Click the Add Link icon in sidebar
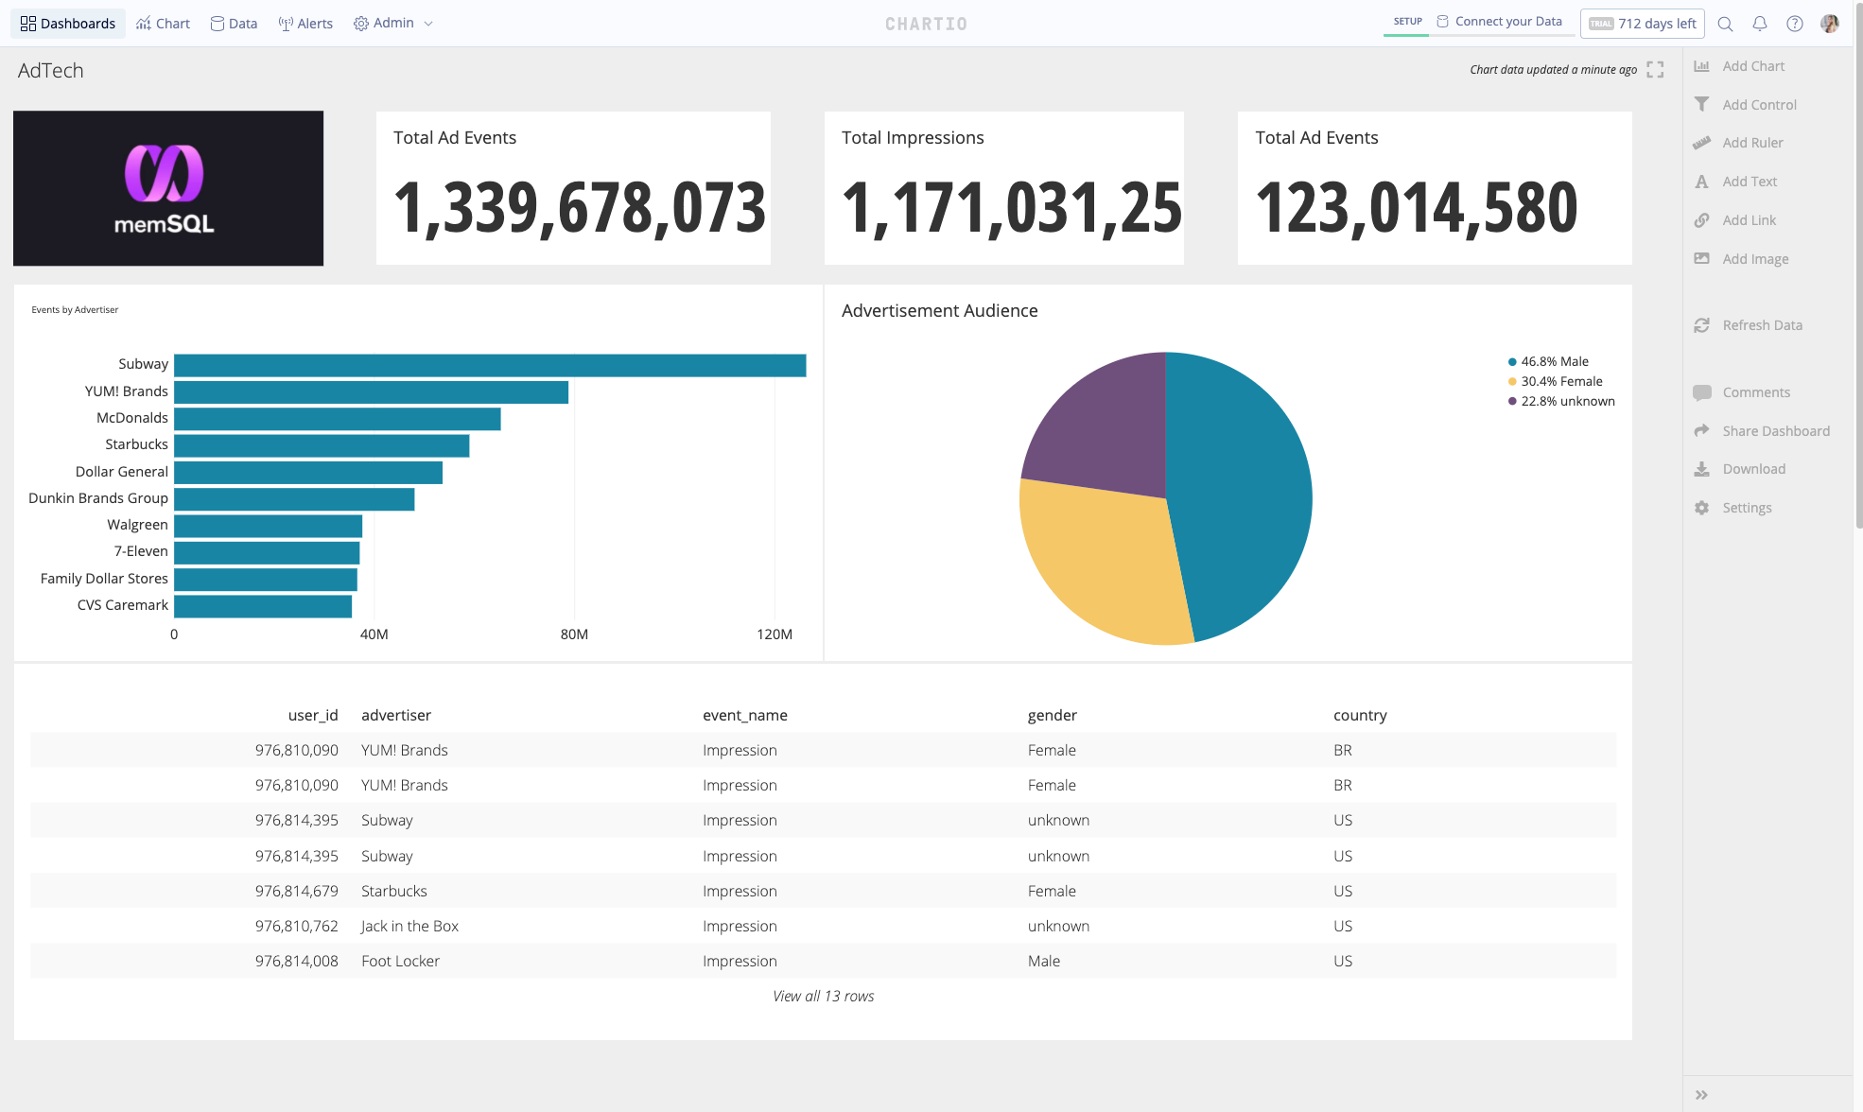This screenshot has width=1863, height=1112. pyautogui.click(x=1701, y=218)
